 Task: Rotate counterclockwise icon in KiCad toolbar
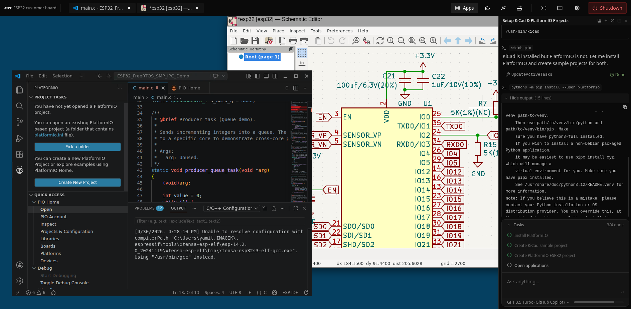pyautogui.click(x=482, y=41)
